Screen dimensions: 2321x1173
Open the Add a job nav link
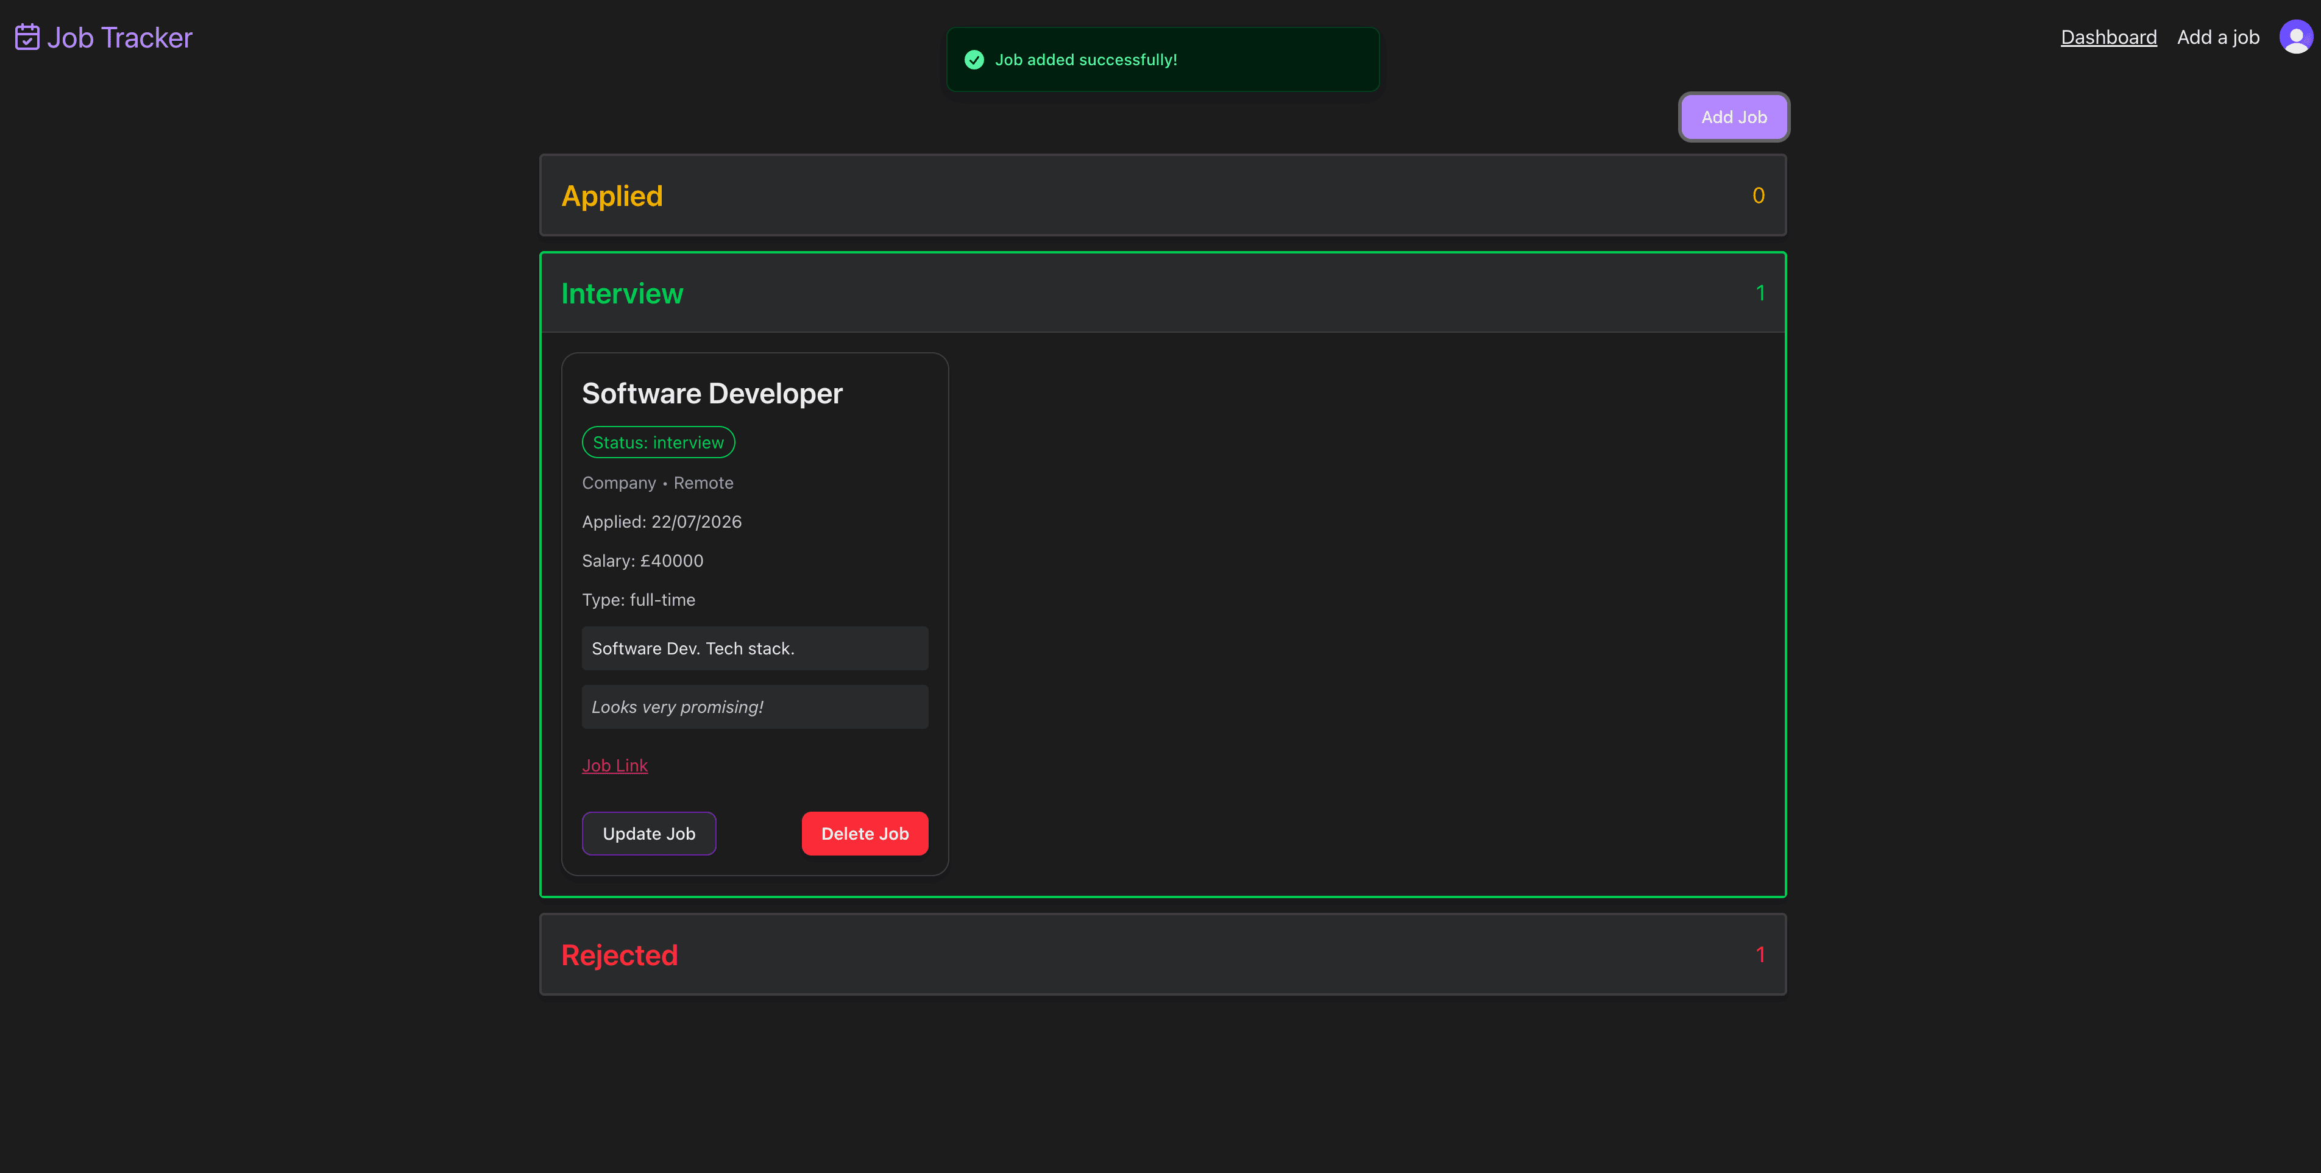(2218, 37)
